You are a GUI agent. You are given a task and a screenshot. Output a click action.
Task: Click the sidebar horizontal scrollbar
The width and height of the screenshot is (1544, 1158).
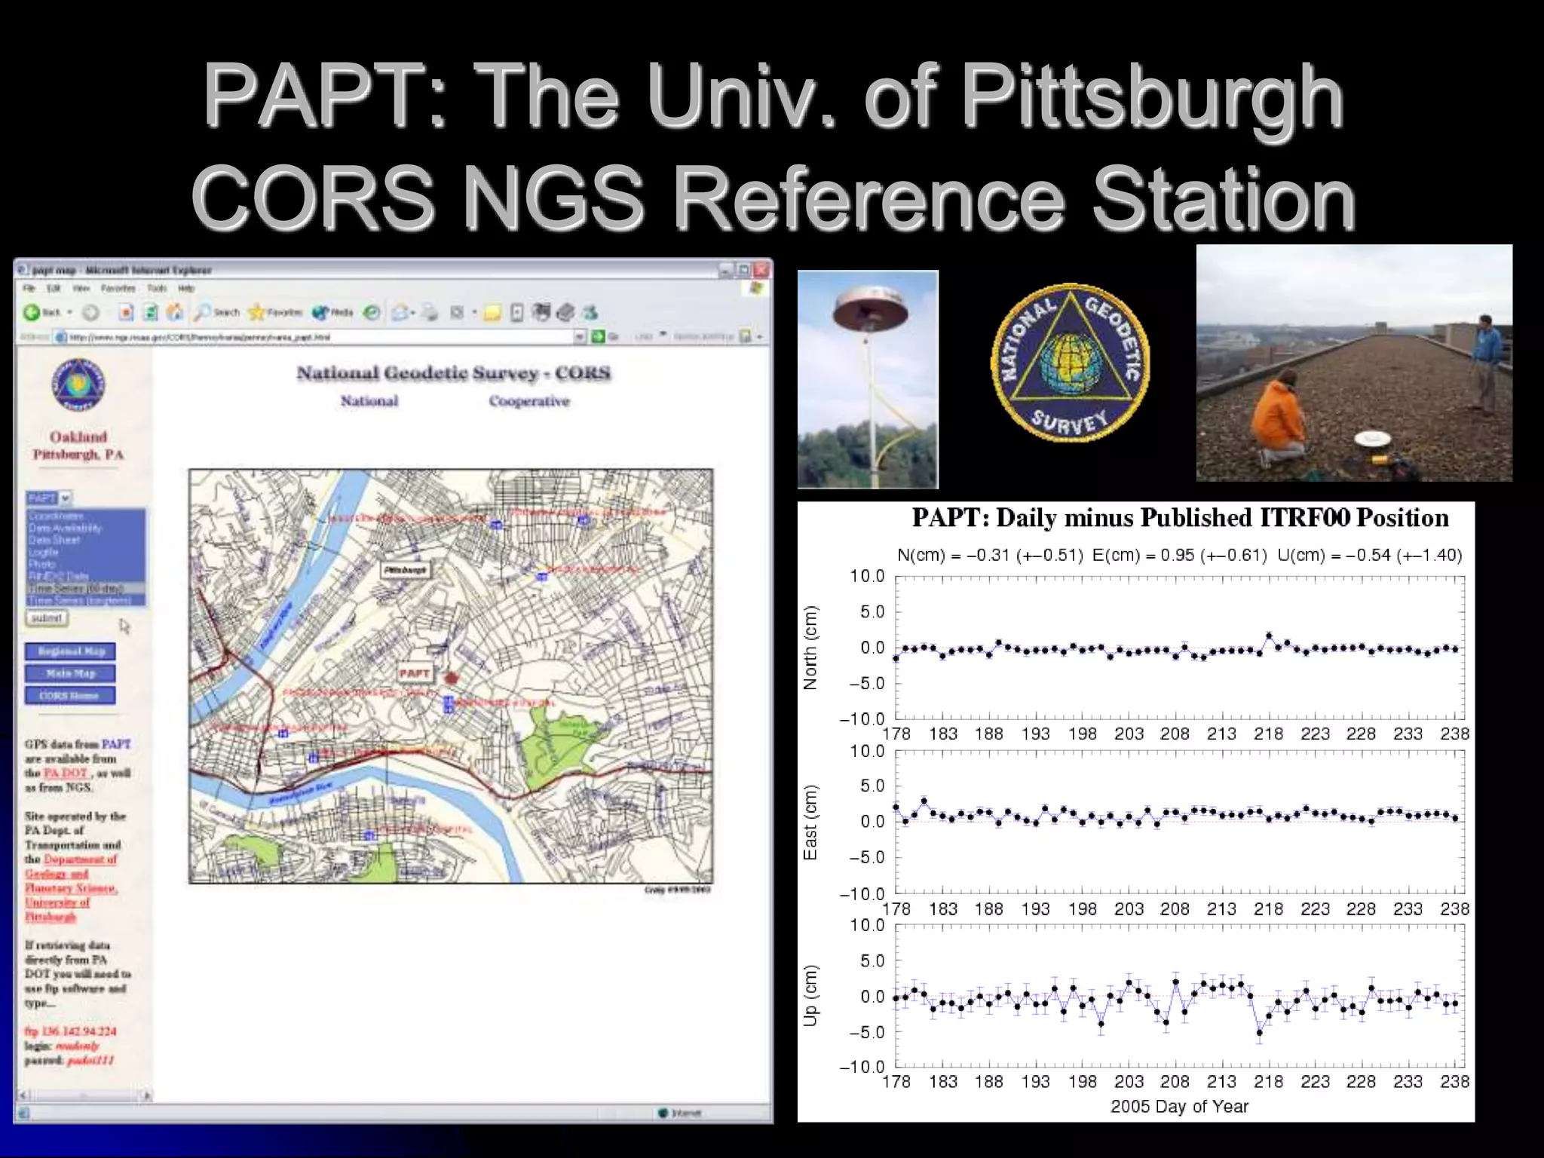pos(84,1095)
